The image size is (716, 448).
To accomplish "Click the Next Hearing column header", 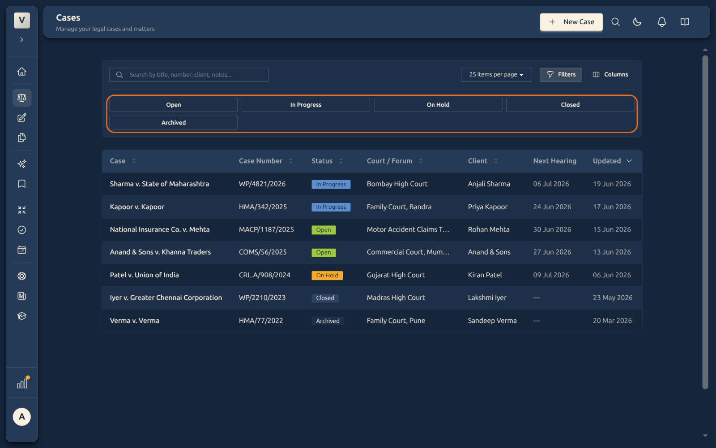I will [x=554, y=161].
